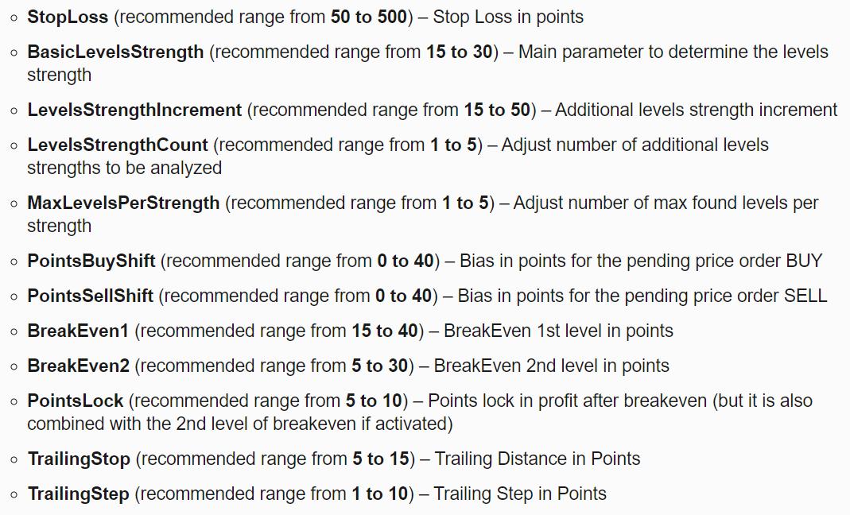Click the LevelsStrengthIncrement parameter name
This screenshot has height=515, width=850.
(134, 110)
